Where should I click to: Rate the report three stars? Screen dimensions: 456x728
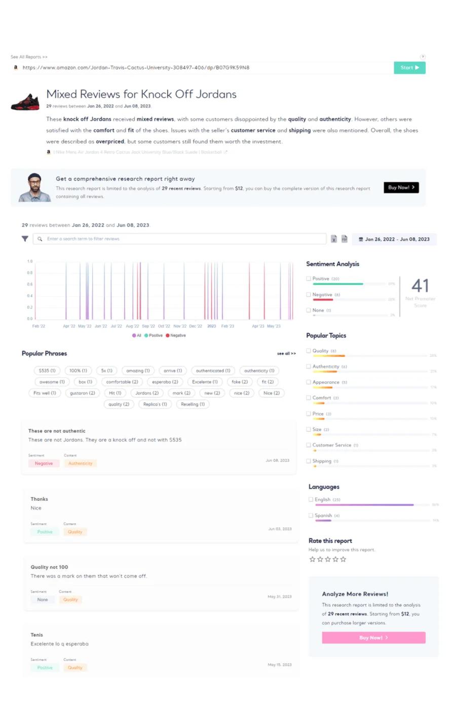328,559
